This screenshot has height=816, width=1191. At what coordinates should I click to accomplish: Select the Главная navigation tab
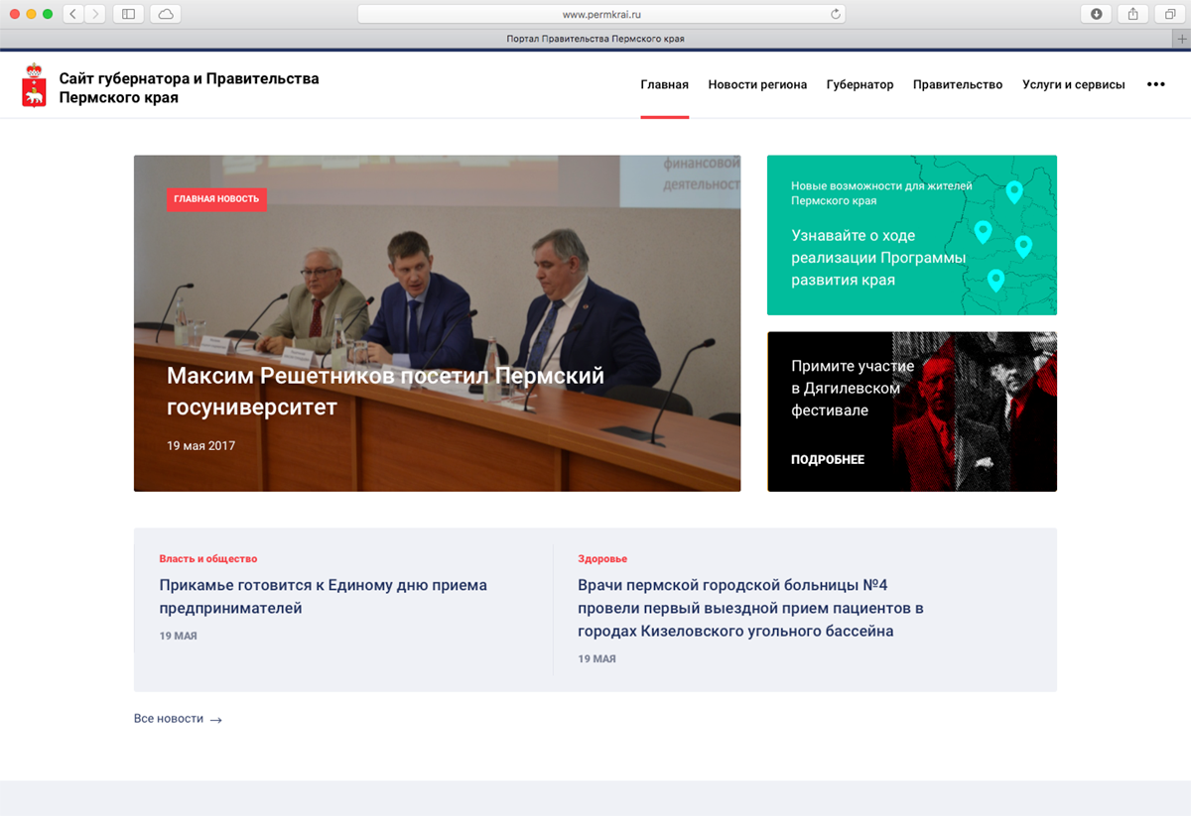click(x=664, y=84)
